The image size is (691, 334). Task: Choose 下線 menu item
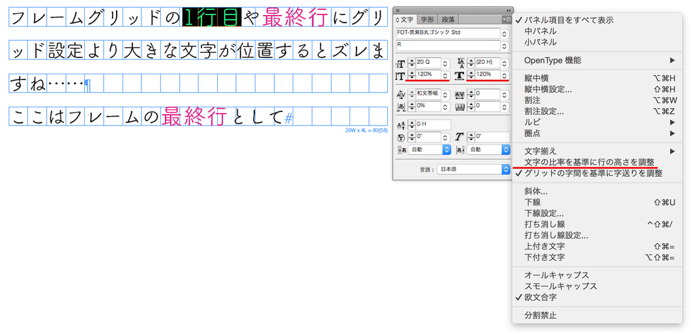[596, 202]
